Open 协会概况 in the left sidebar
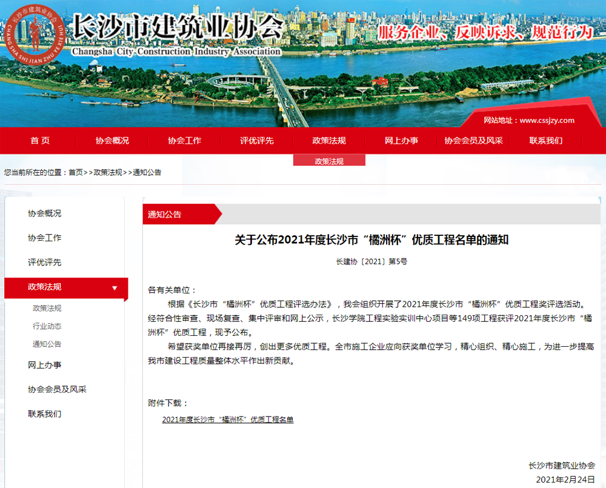Viewport: 606px width, 488px height. [44, 213]
